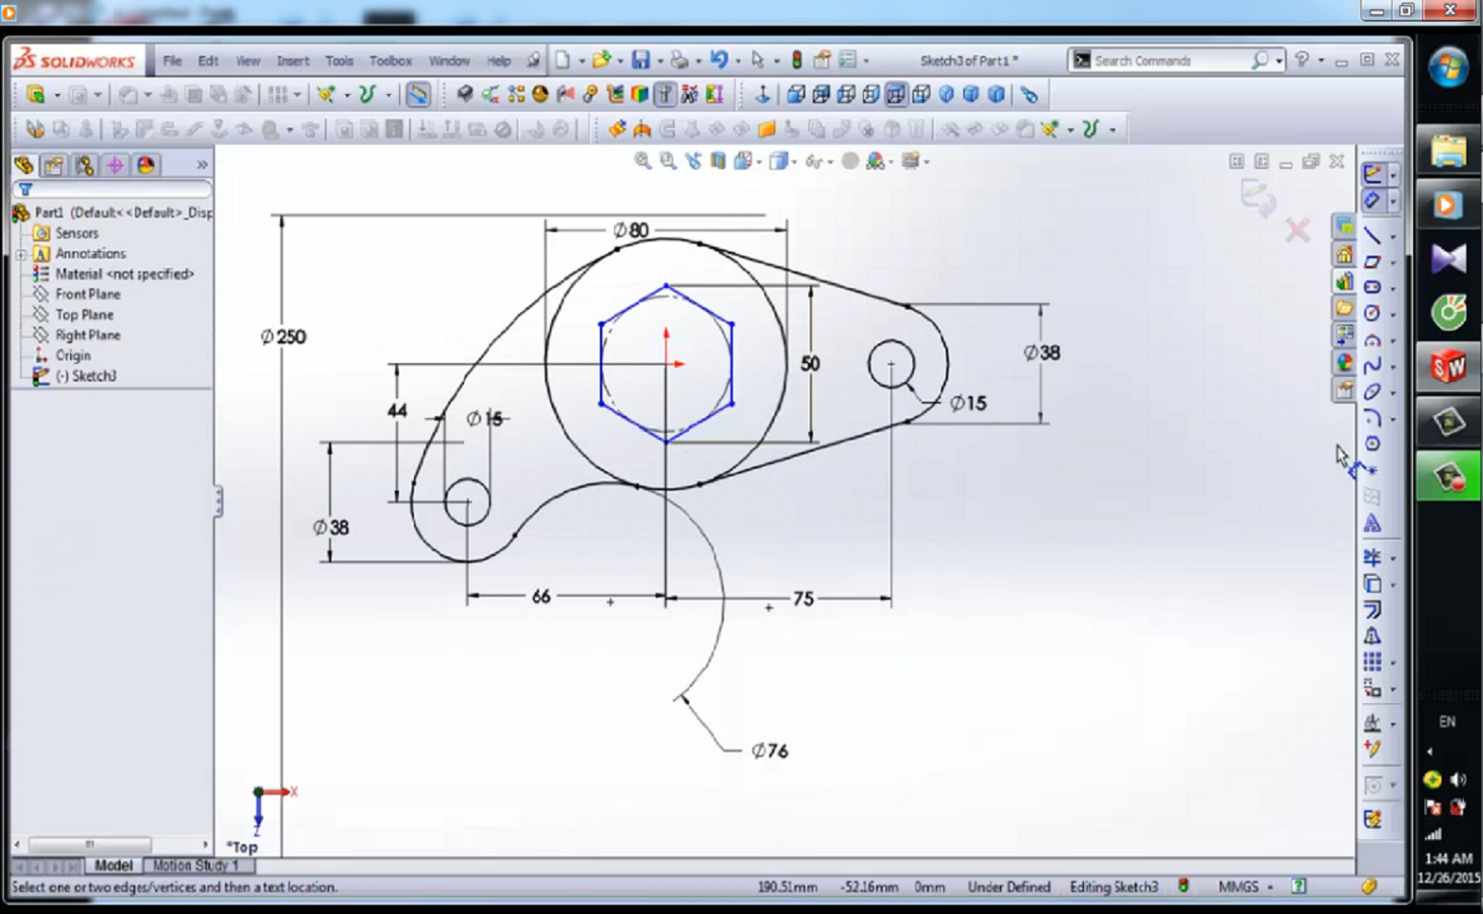Click the Save icon in toolbar

click(x=640, y=60)
